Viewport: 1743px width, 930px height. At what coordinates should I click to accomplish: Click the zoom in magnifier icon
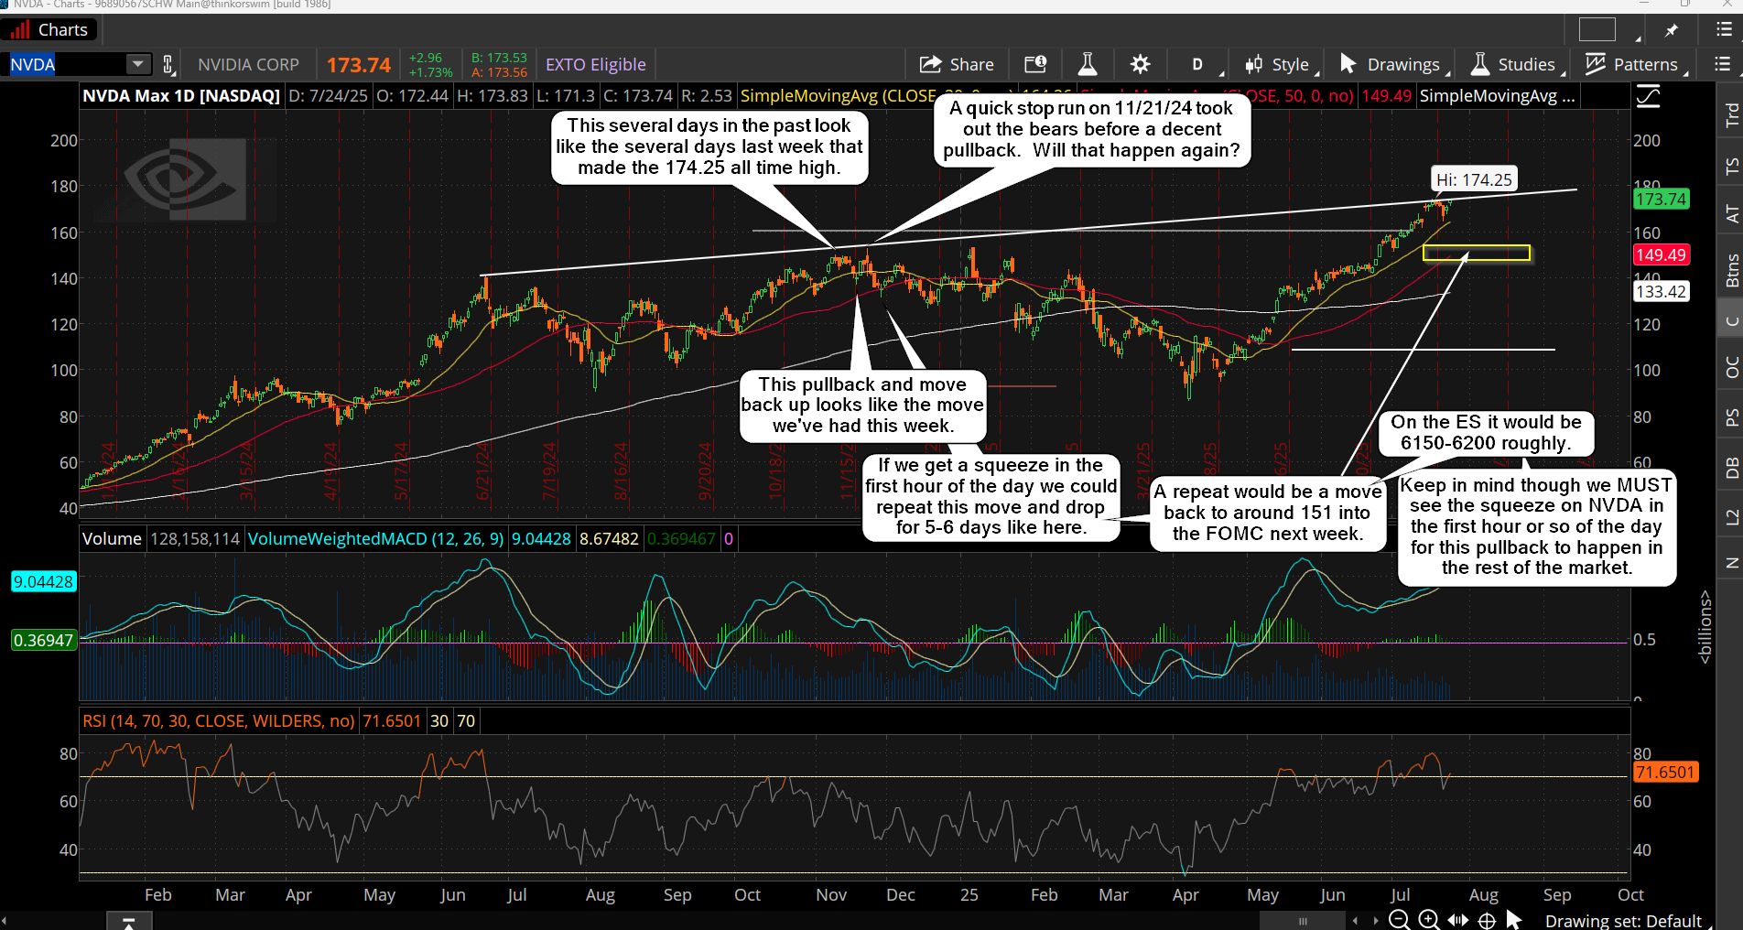click(x=1428, y=920)
